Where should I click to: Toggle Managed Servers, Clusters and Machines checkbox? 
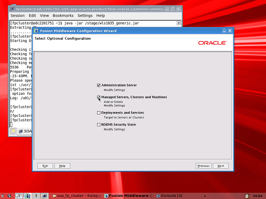[99, 97]
